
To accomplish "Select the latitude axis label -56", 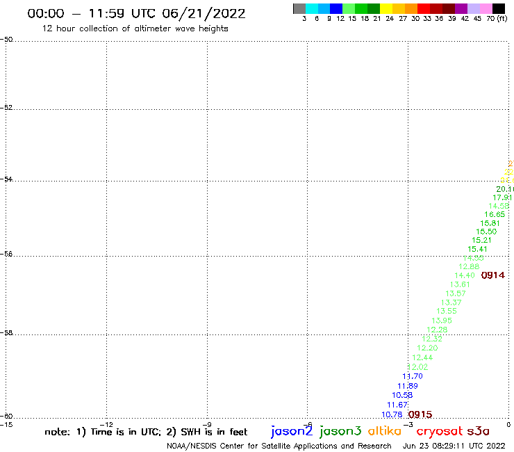I will point(6,254).
